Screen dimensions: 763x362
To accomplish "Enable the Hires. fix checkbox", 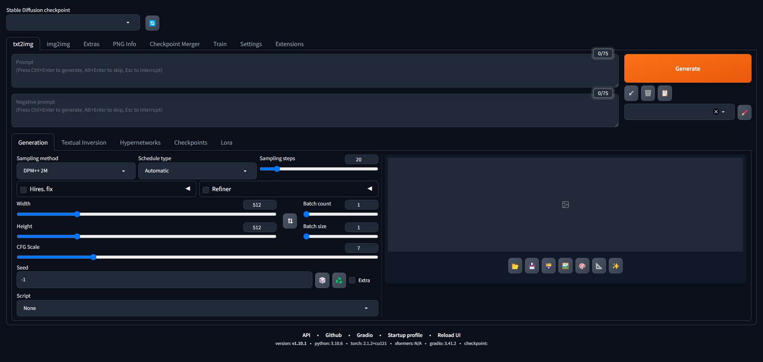I will click(x=24, y=190).
